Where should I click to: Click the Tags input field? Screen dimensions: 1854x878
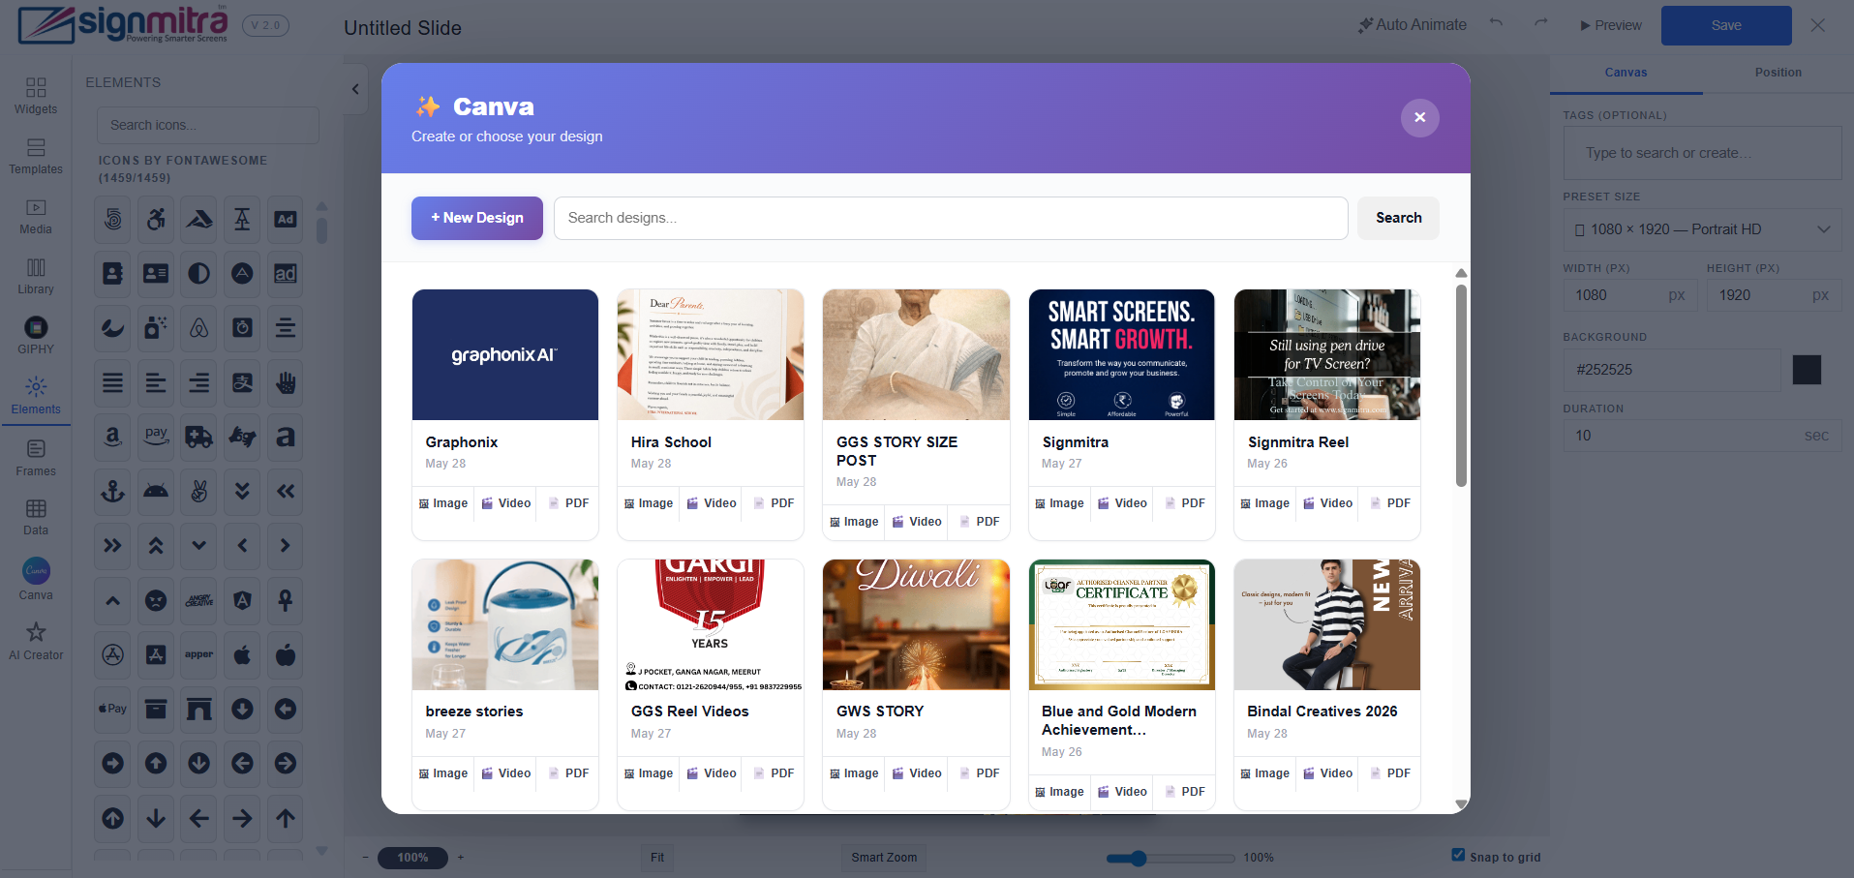pyautogui.click(x=1702, y=153)
